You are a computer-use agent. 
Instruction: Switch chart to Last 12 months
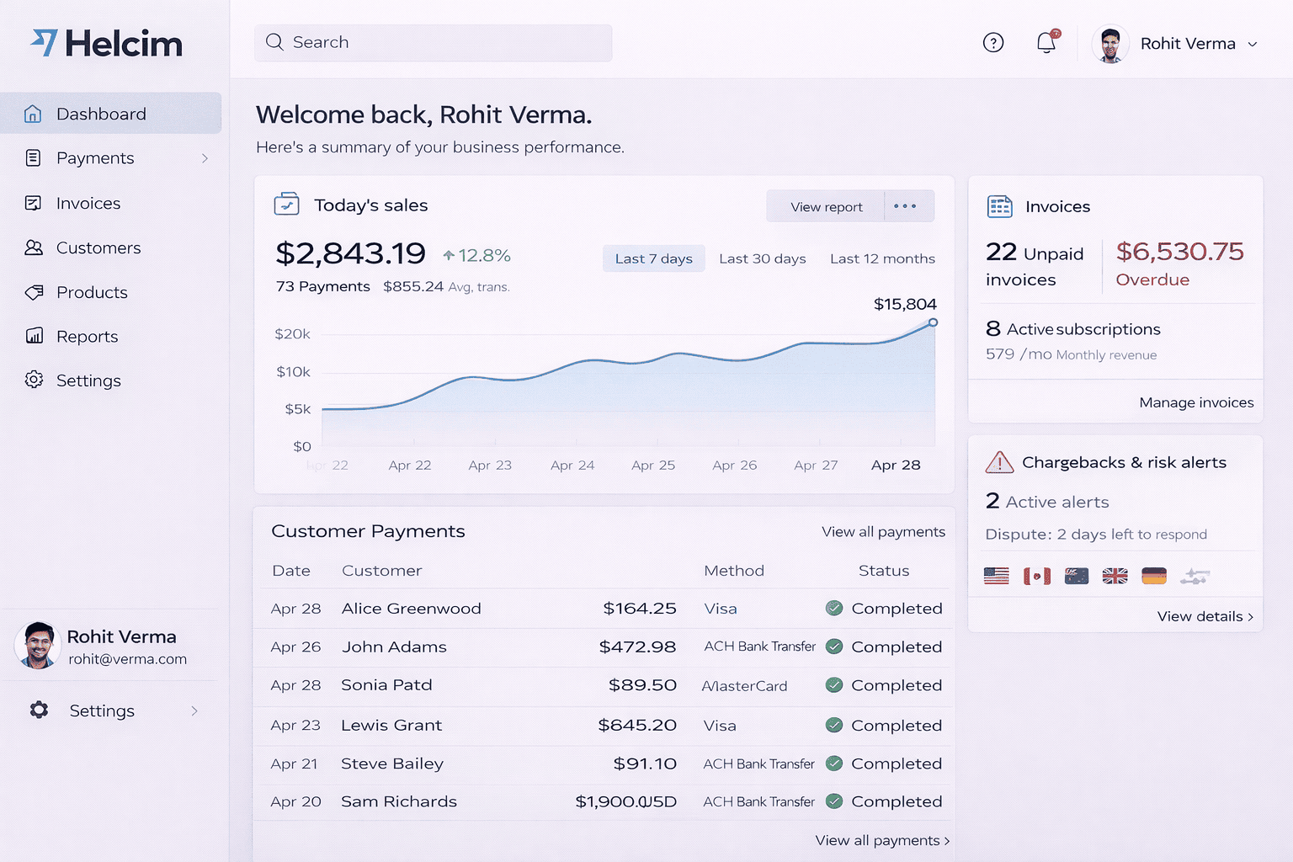(x=882, y=258)
